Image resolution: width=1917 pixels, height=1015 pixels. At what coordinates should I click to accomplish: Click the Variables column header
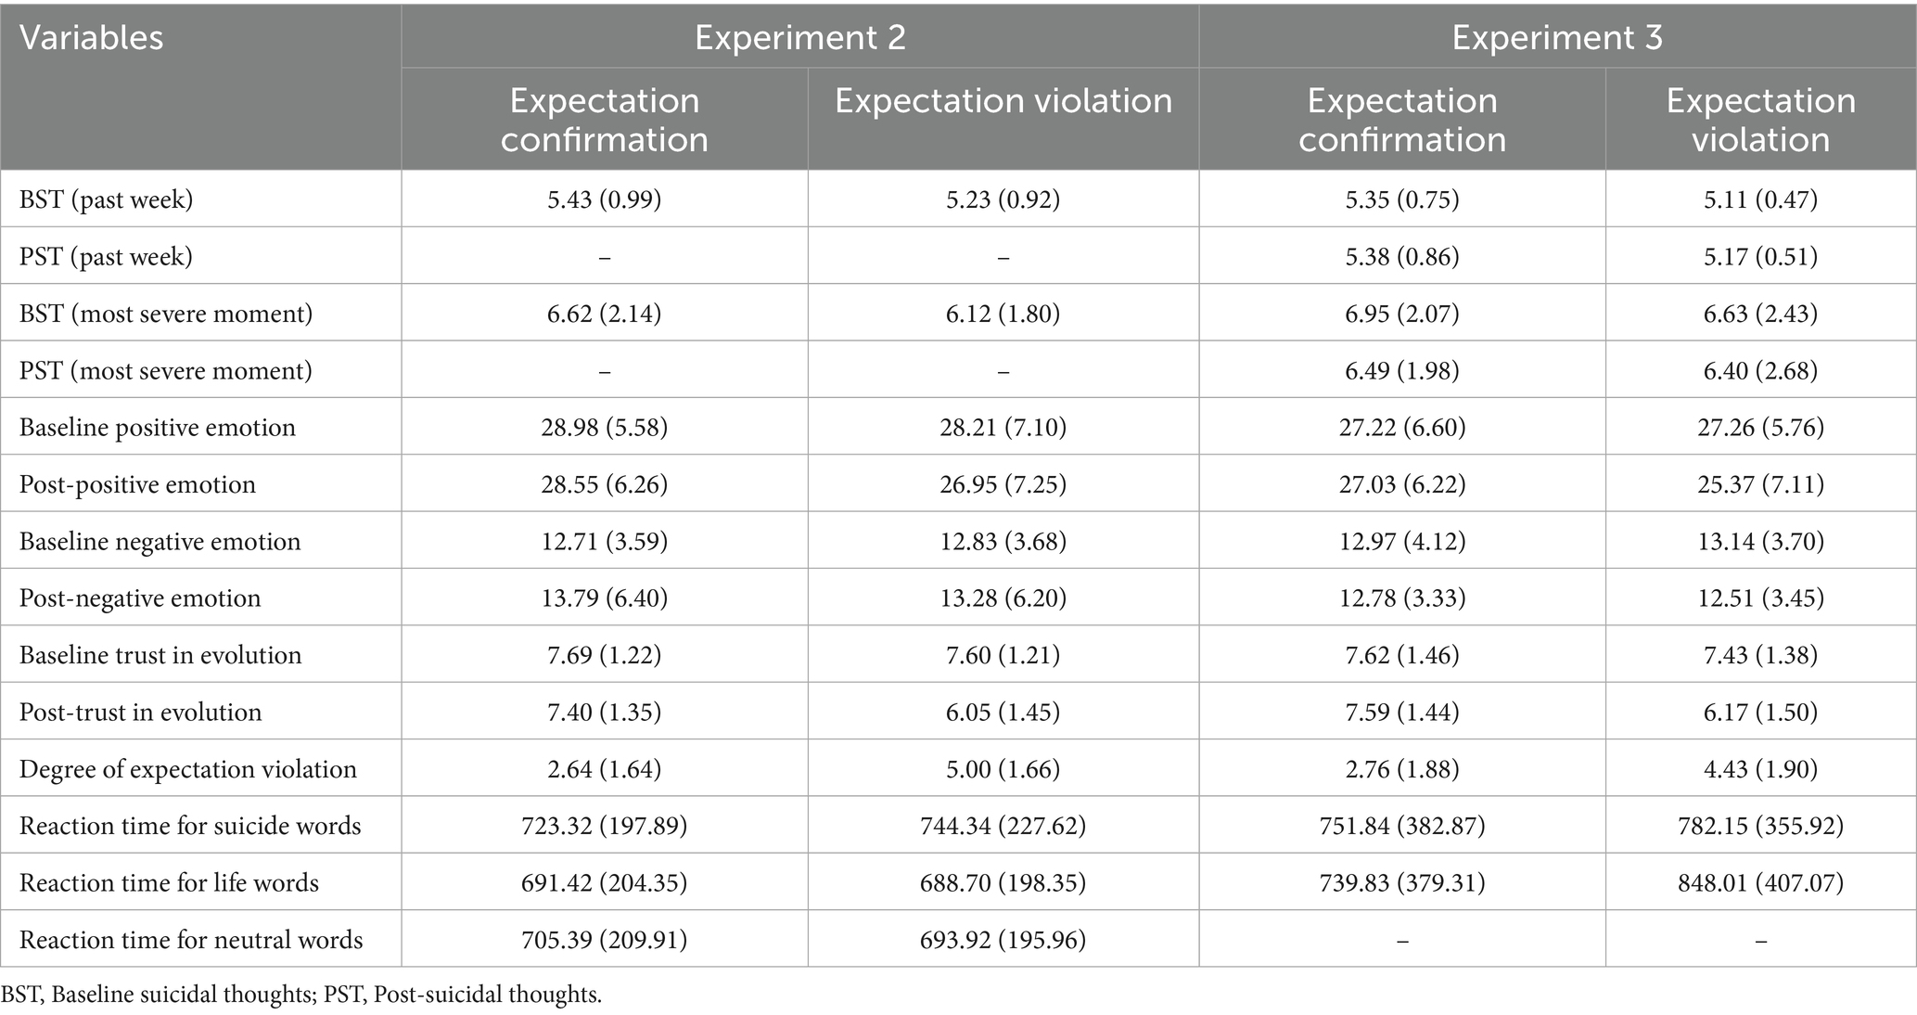(x=92, y=39)
